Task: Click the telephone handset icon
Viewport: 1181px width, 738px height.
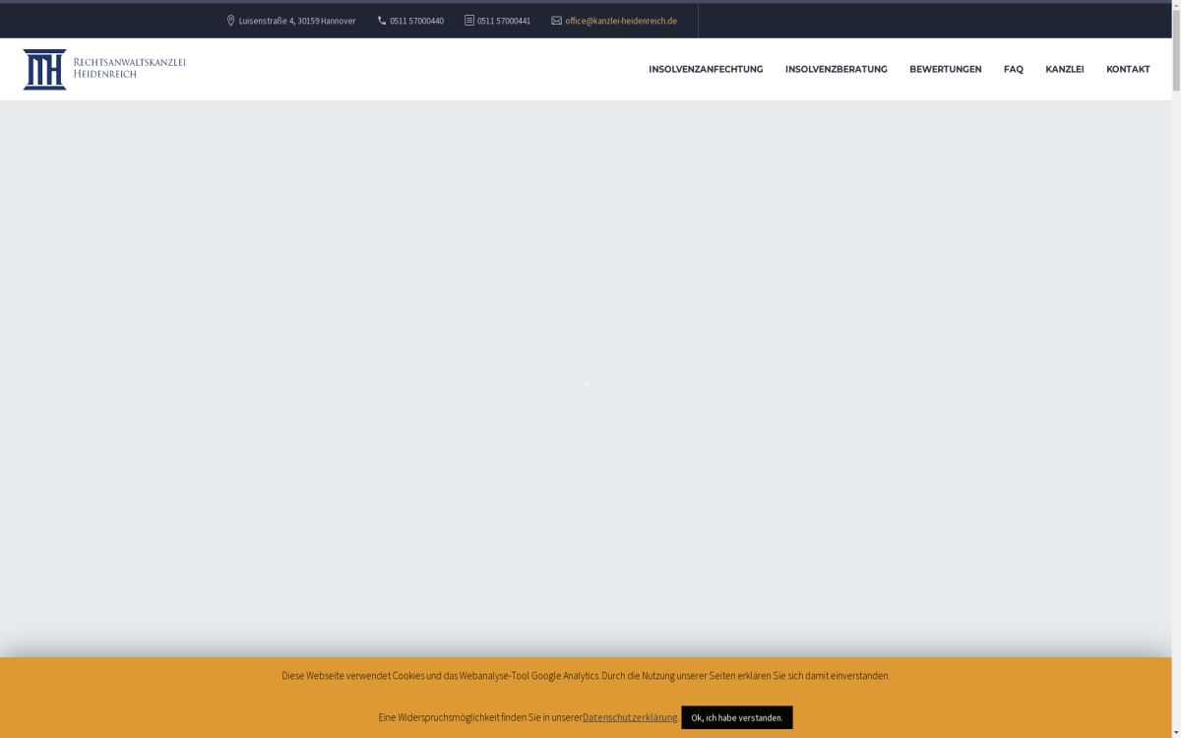Action: click(382, 21)
